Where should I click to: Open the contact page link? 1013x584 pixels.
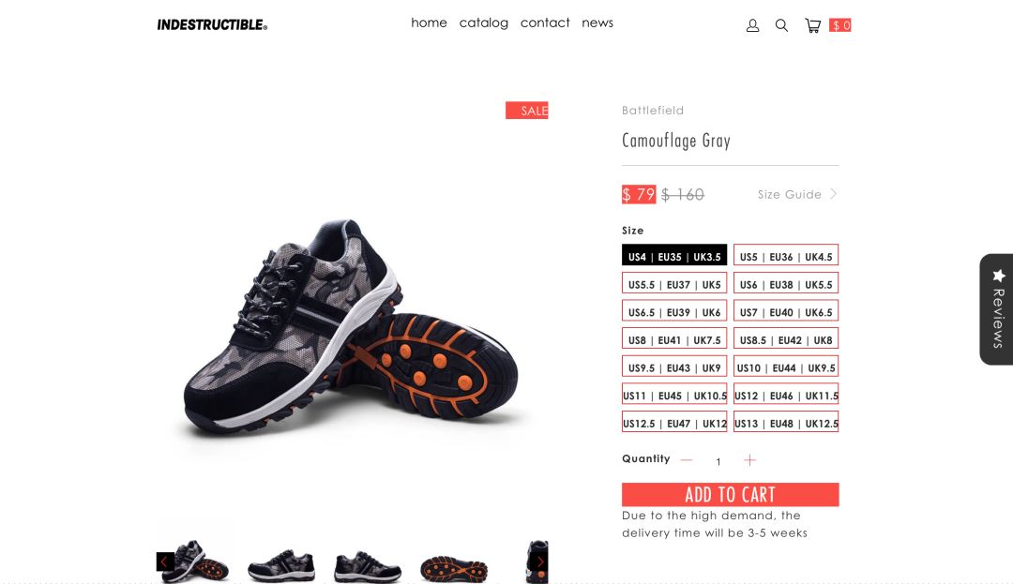pyautogui.click(x=545, y=23)
